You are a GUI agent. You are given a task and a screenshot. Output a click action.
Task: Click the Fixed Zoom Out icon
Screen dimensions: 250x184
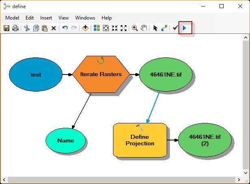click(124, 28)
